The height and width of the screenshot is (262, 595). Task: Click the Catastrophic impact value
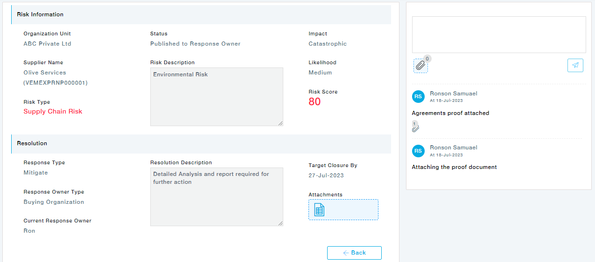(x=327, y=44)
